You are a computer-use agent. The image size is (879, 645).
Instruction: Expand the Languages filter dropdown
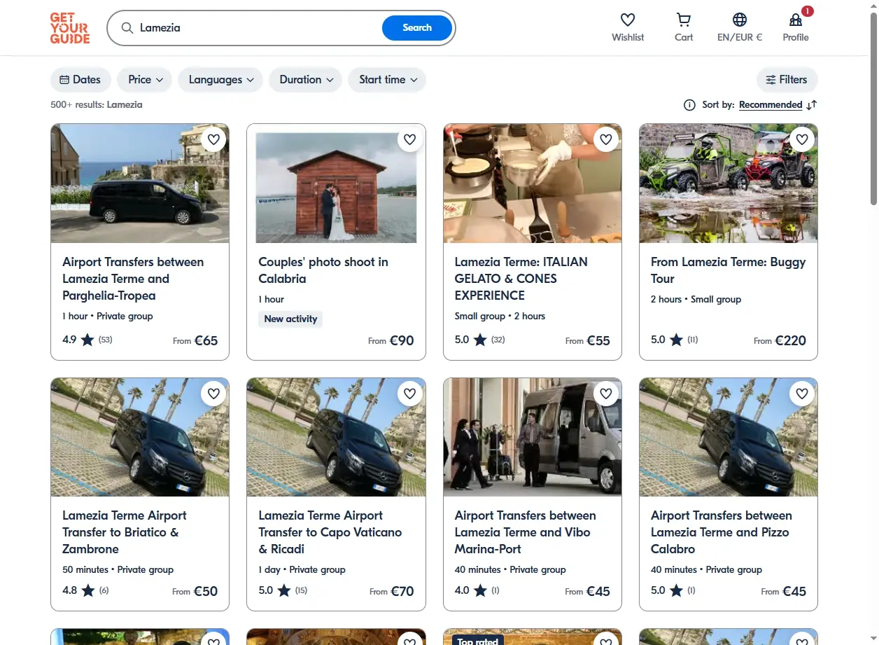point(220,80)
